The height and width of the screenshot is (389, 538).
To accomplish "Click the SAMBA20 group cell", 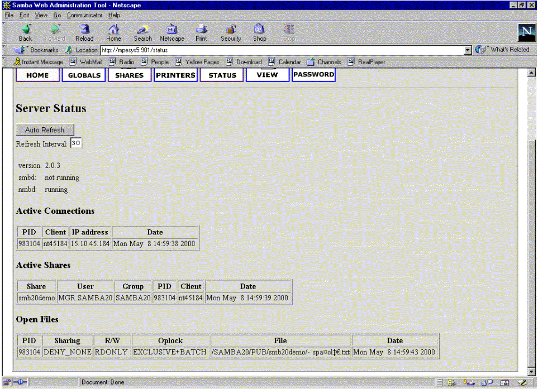I will 133,298.
